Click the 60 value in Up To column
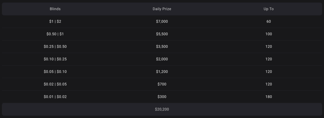 (269, 22)
